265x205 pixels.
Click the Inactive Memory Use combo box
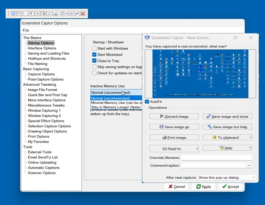[x=116, y=93]
